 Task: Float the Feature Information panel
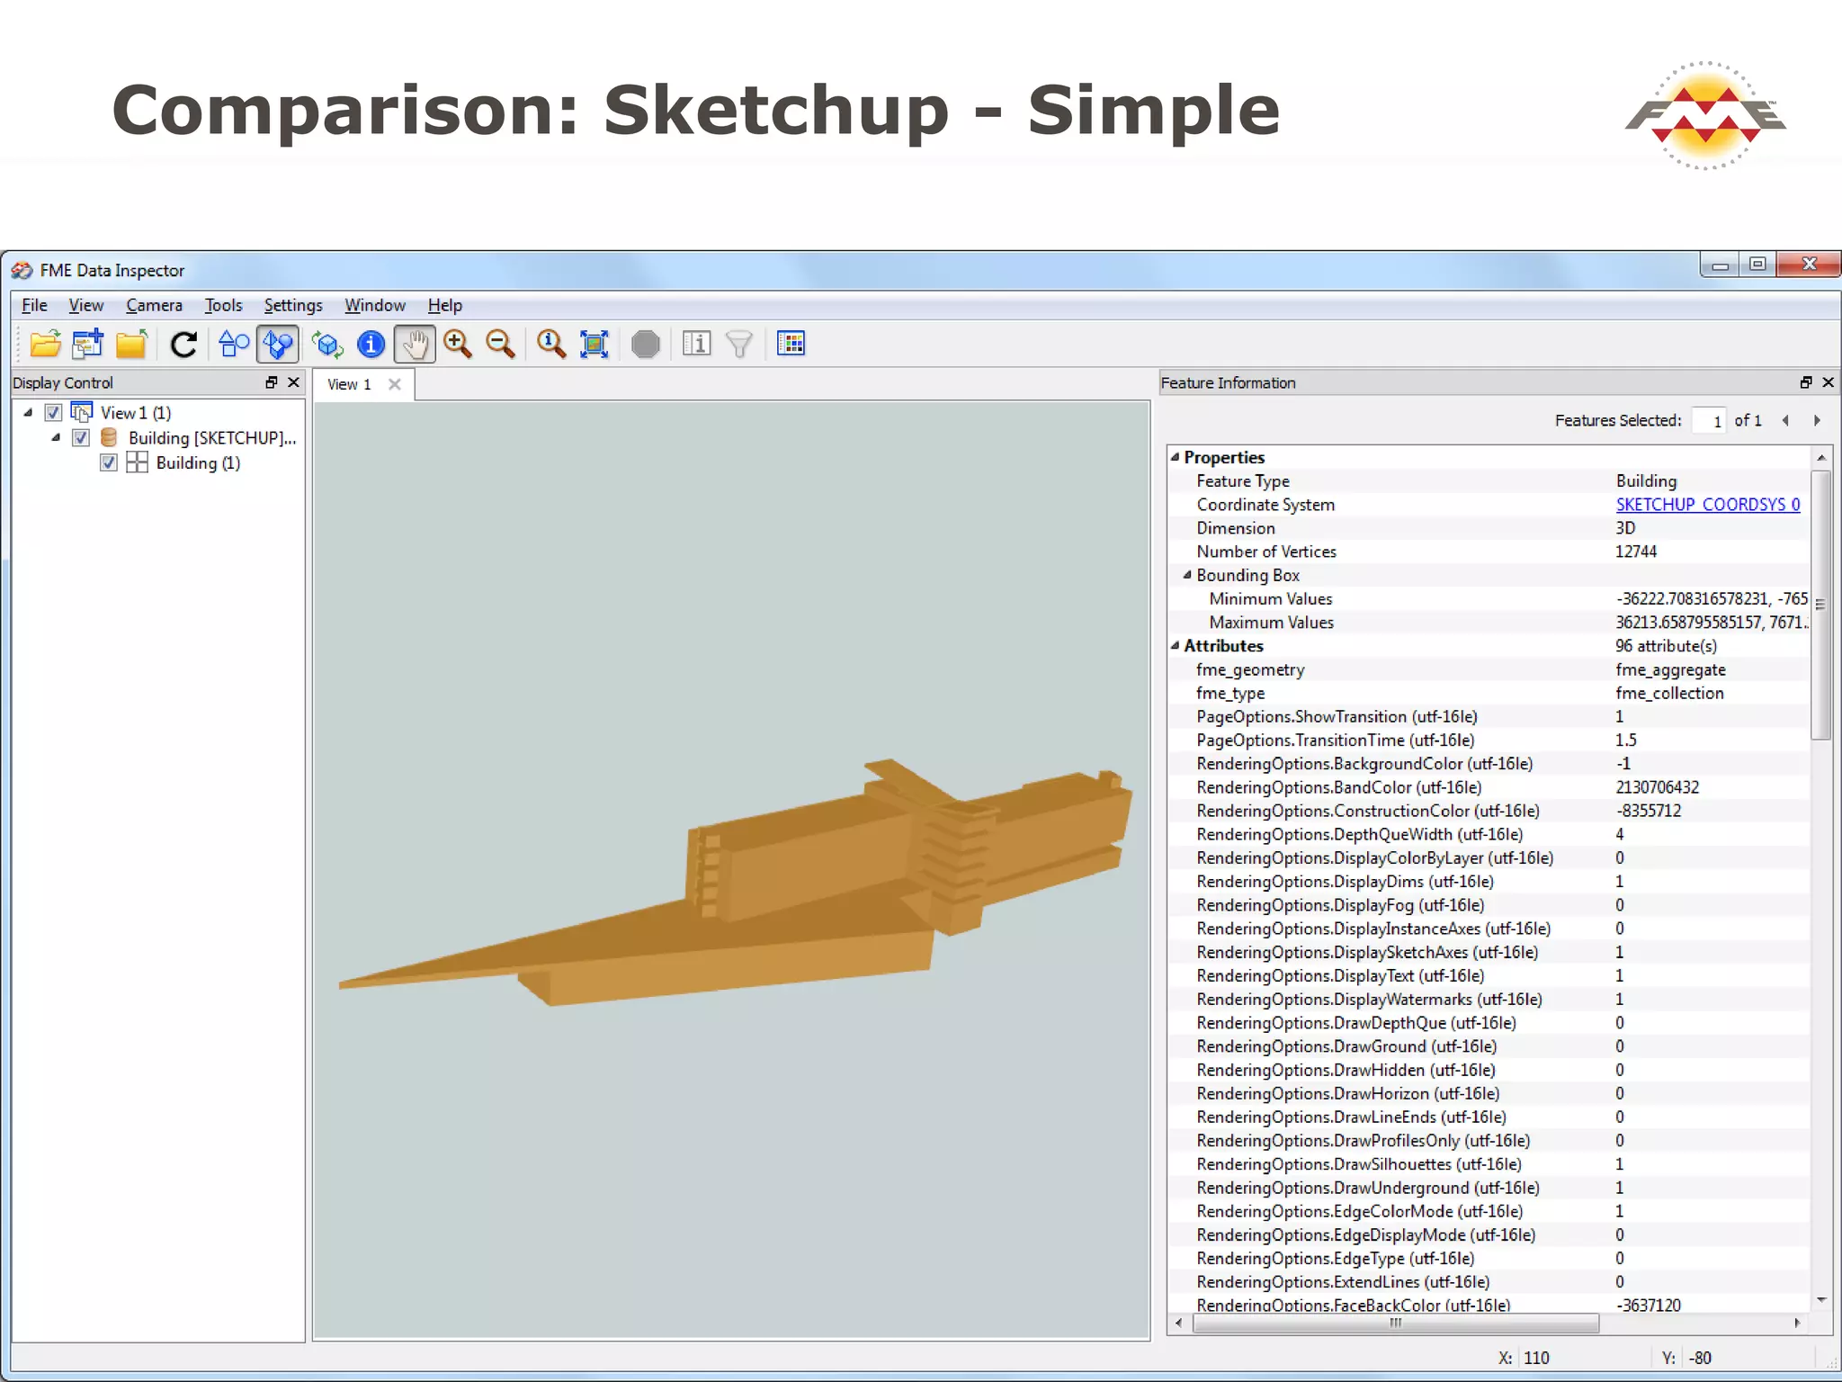coord(1806,382)
